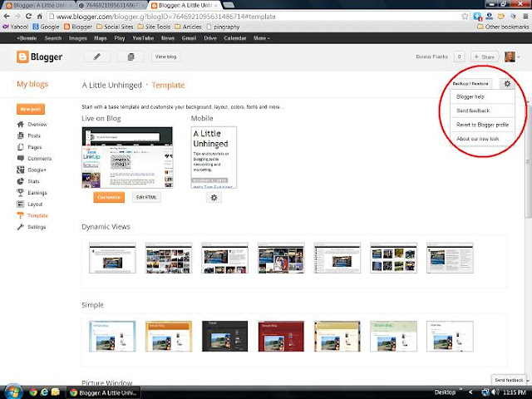
Task: Select the Earnings trophy icon
Action: coord(20,193)
